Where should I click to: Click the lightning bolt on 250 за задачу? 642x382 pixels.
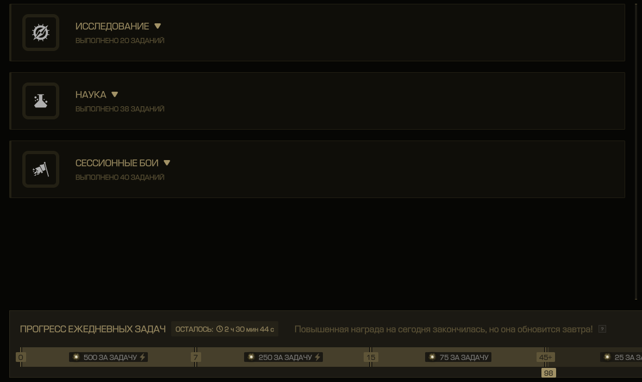tap(317, 357)
